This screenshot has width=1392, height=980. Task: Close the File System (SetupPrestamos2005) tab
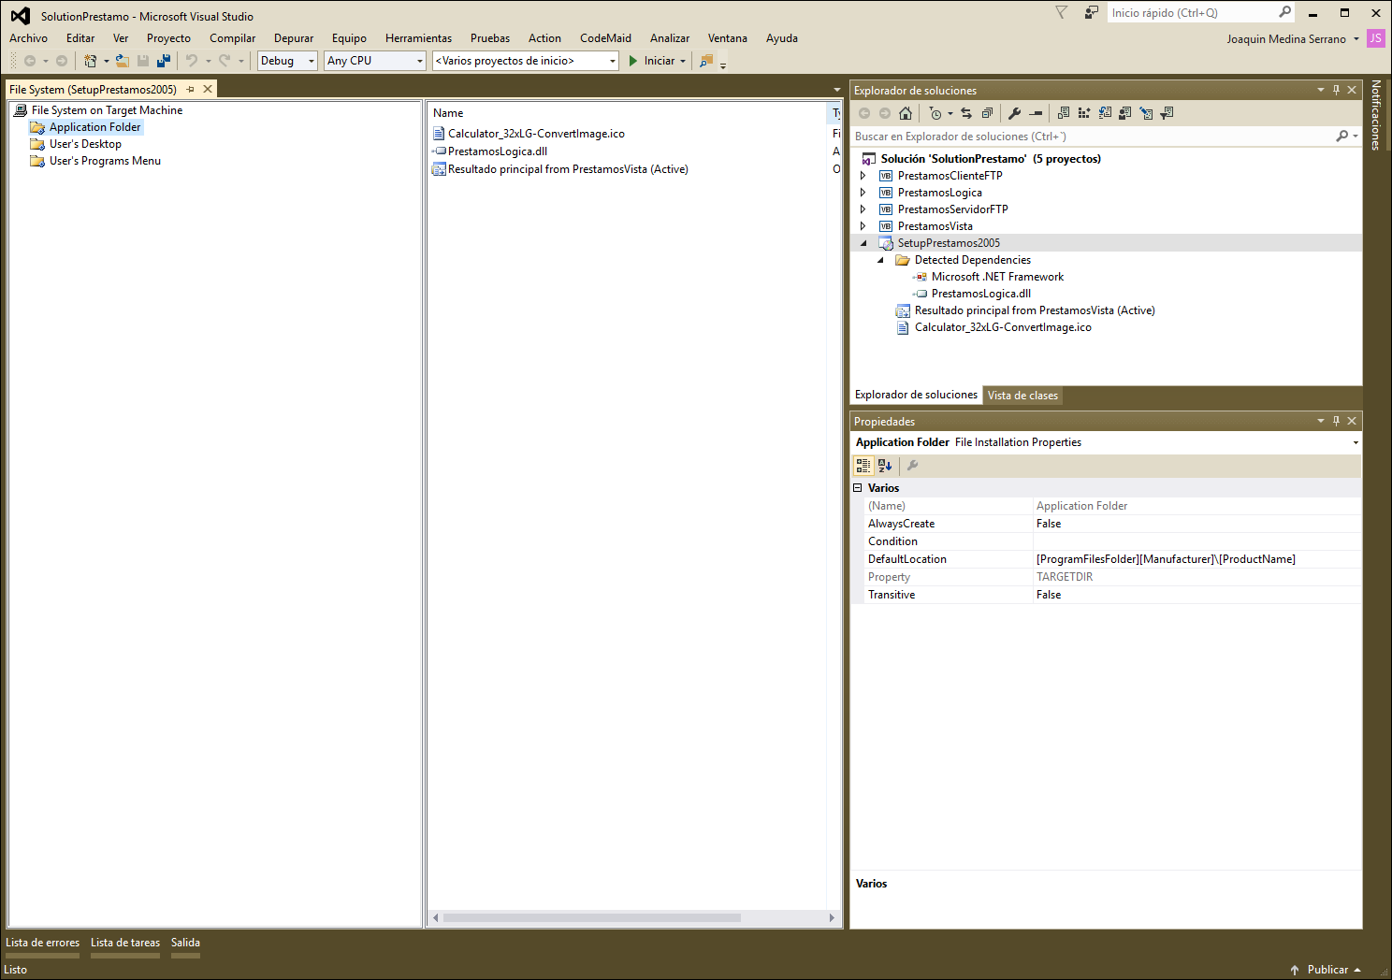point(208,89)
